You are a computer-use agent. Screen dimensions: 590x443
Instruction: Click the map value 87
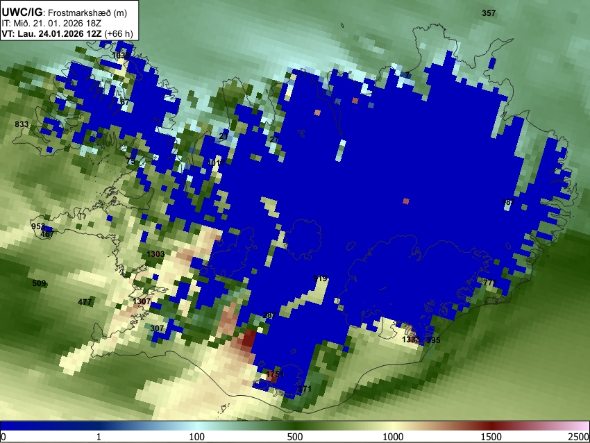(124, 101)
